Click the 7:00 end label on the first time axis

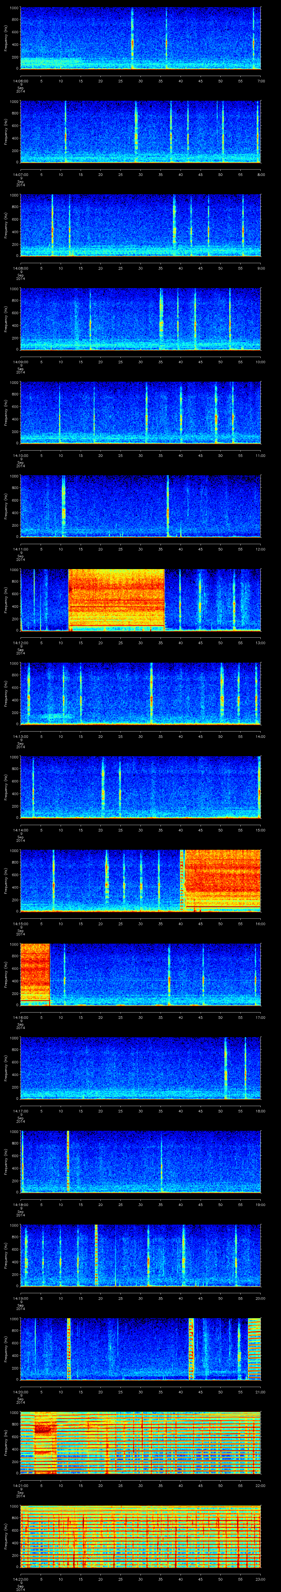[261, 81]
